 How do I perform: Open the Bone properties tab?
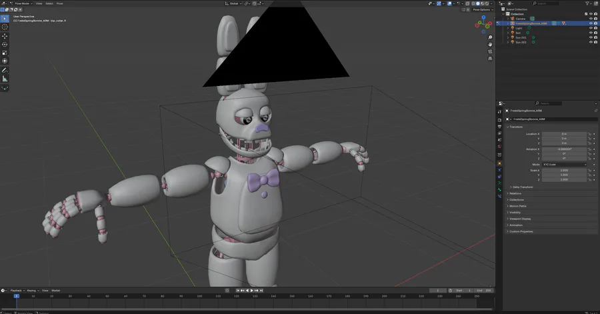[499, 190]
